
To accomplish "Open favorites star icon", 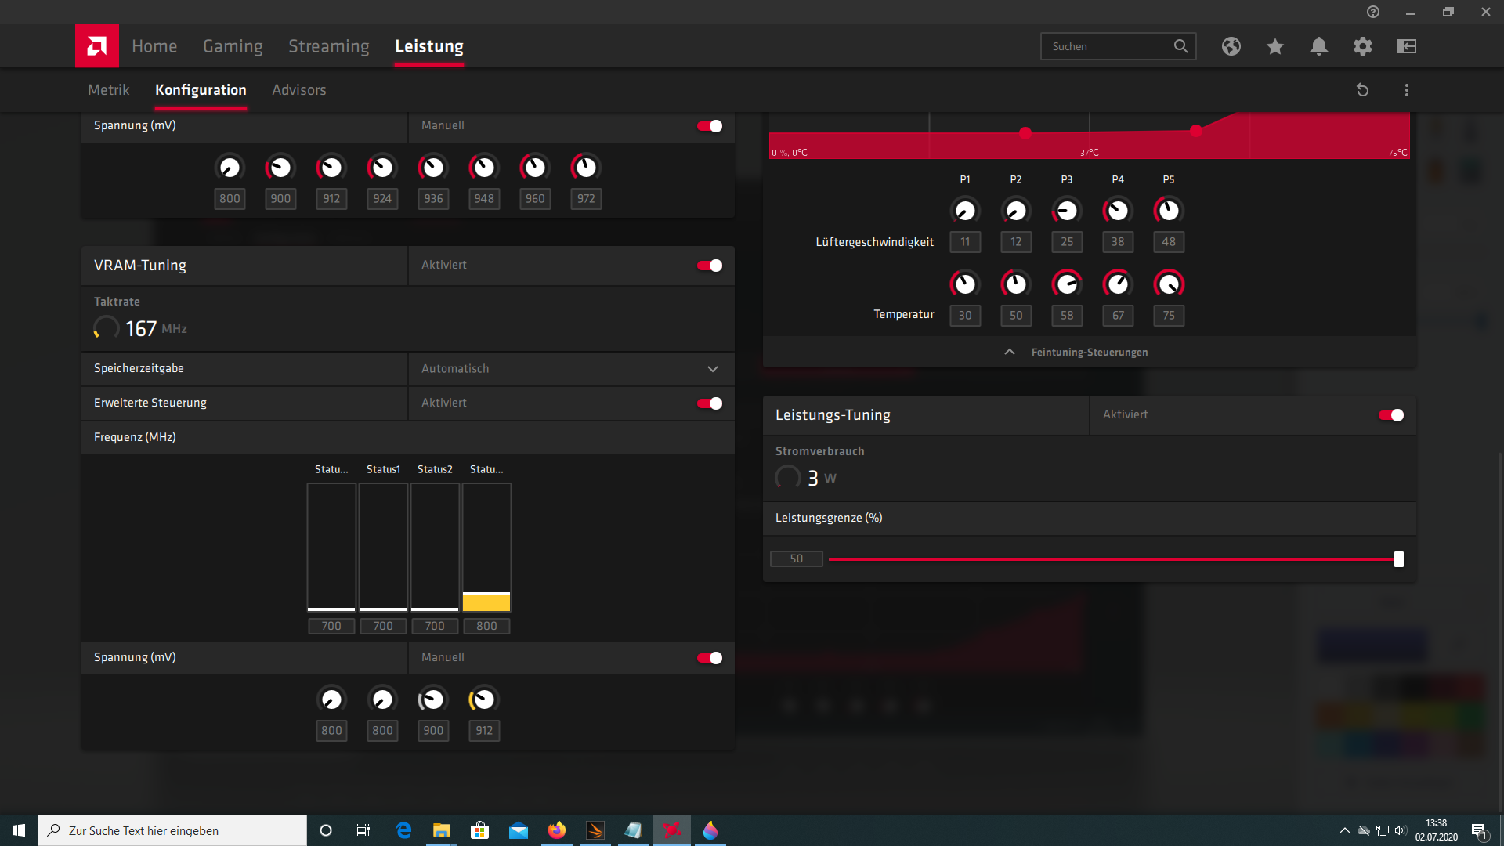I will pos(1274,46).
